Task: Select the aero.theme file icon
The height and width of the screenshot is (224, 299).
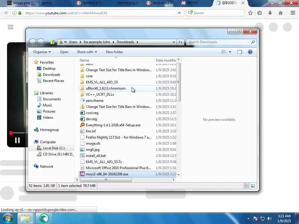Action: coord(82,101)
